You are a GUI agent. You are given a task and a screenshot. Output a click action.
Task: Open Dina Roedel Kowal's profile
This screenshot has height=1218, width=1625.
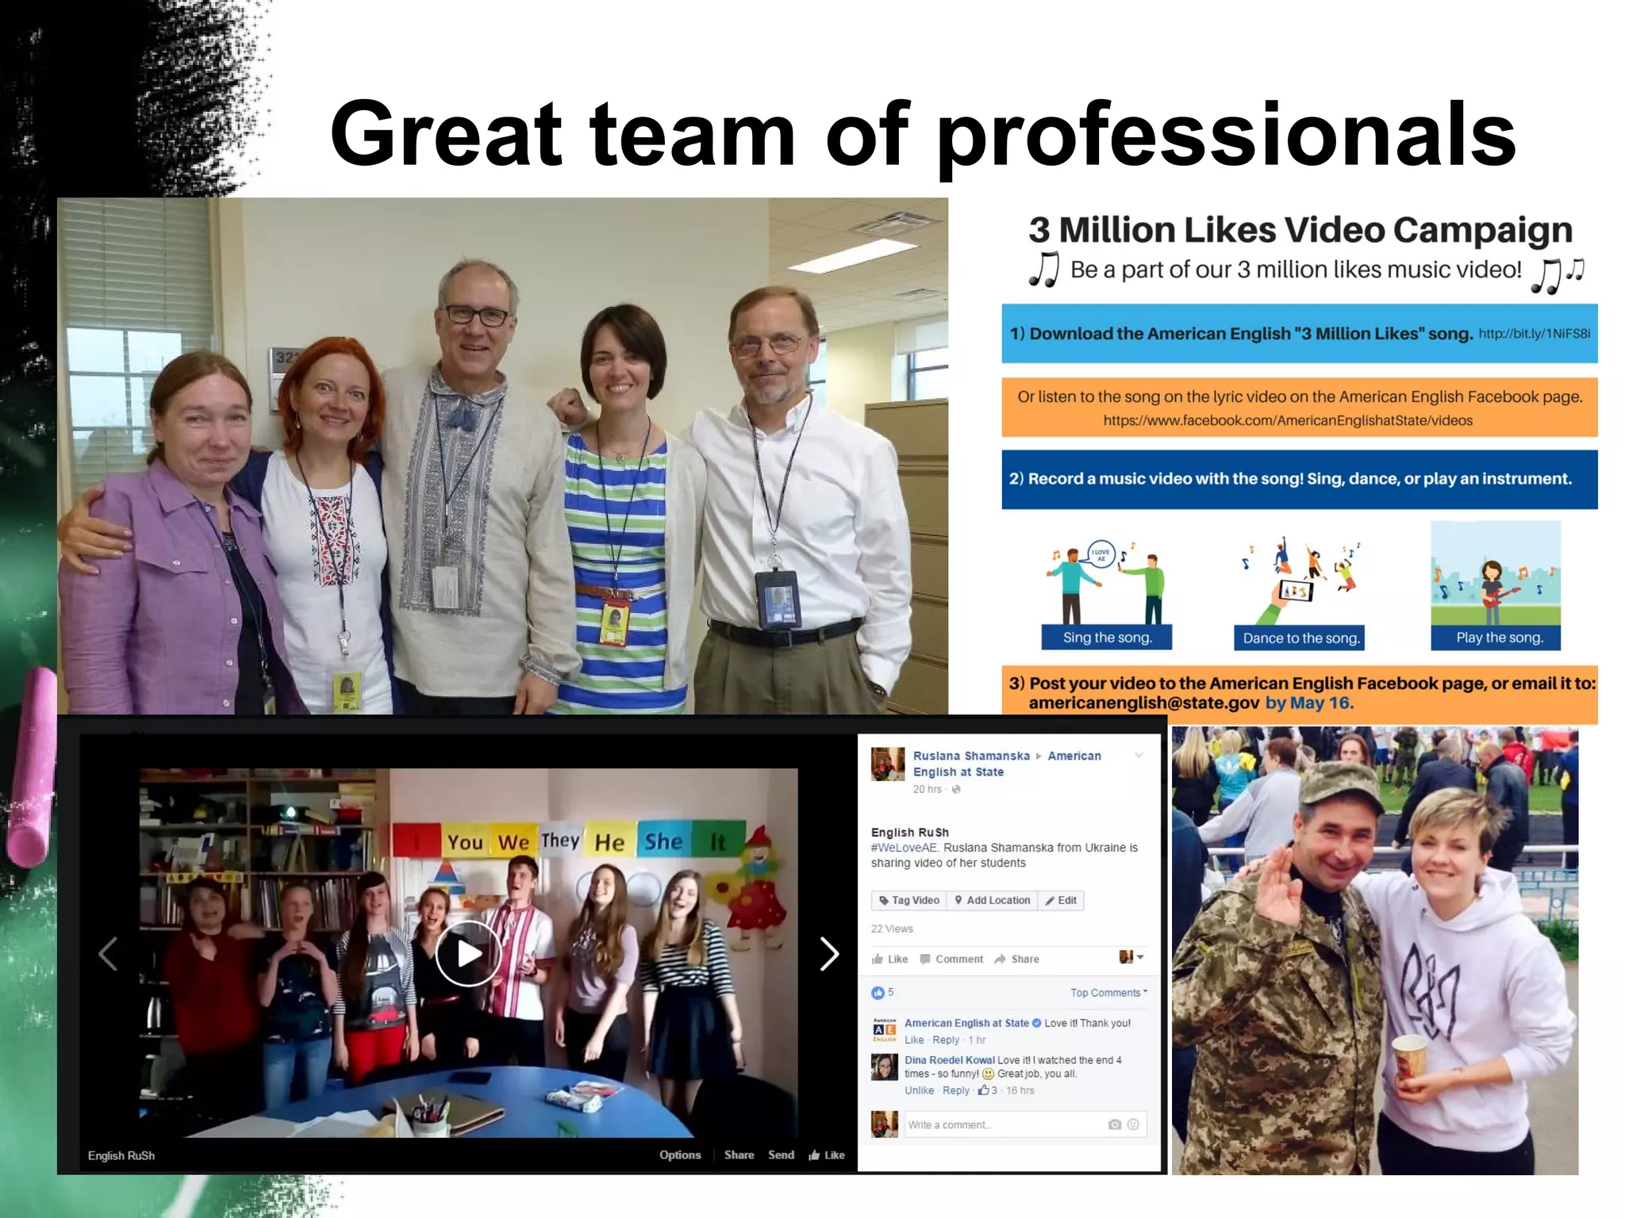(949, 1059)
